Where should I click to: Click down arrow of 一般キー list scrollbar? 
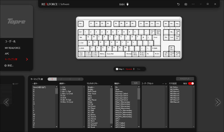pos(57,127)
